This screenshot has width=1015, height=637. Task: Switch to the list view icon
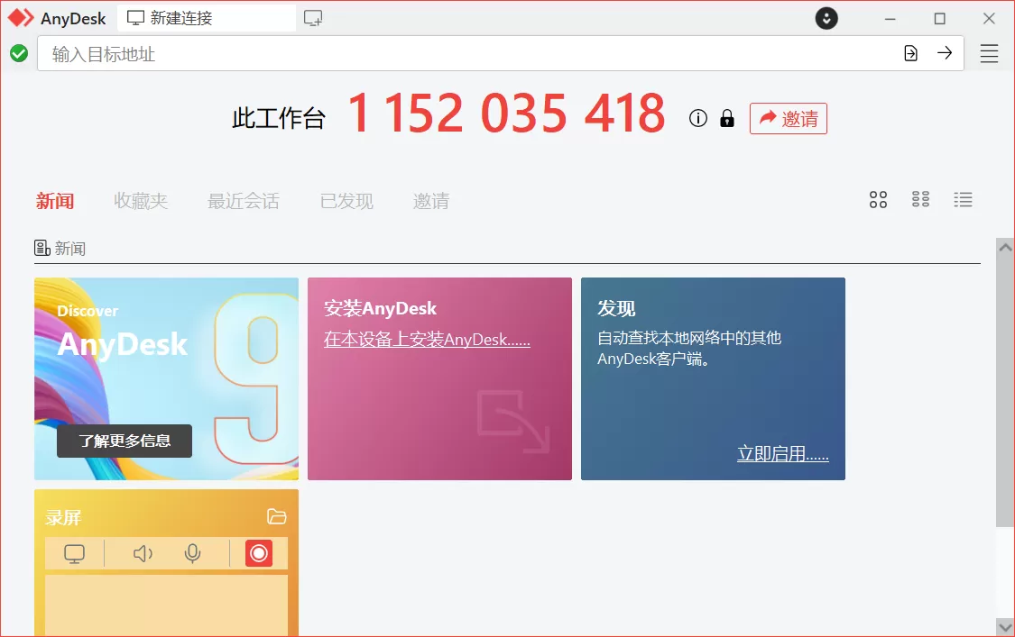pyautogui.click(x=963, y=199)
